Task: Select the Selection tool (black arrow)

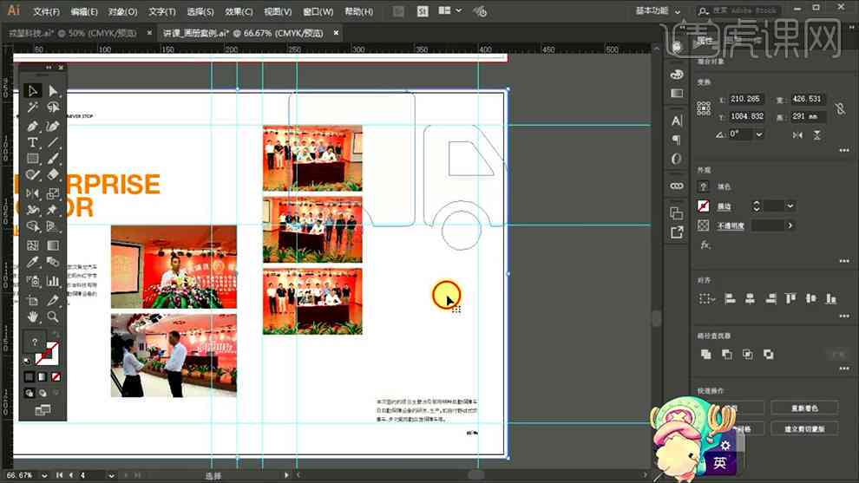Action: [32, 90]
